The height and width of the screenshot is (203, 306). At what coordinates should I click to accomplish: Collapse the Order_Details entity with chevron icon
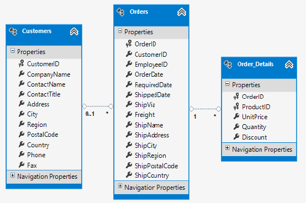click(x=289, y=65)
